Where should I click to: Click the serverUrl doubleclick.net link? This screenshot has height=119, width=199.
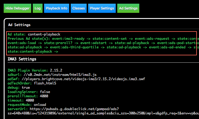[74, 109]
